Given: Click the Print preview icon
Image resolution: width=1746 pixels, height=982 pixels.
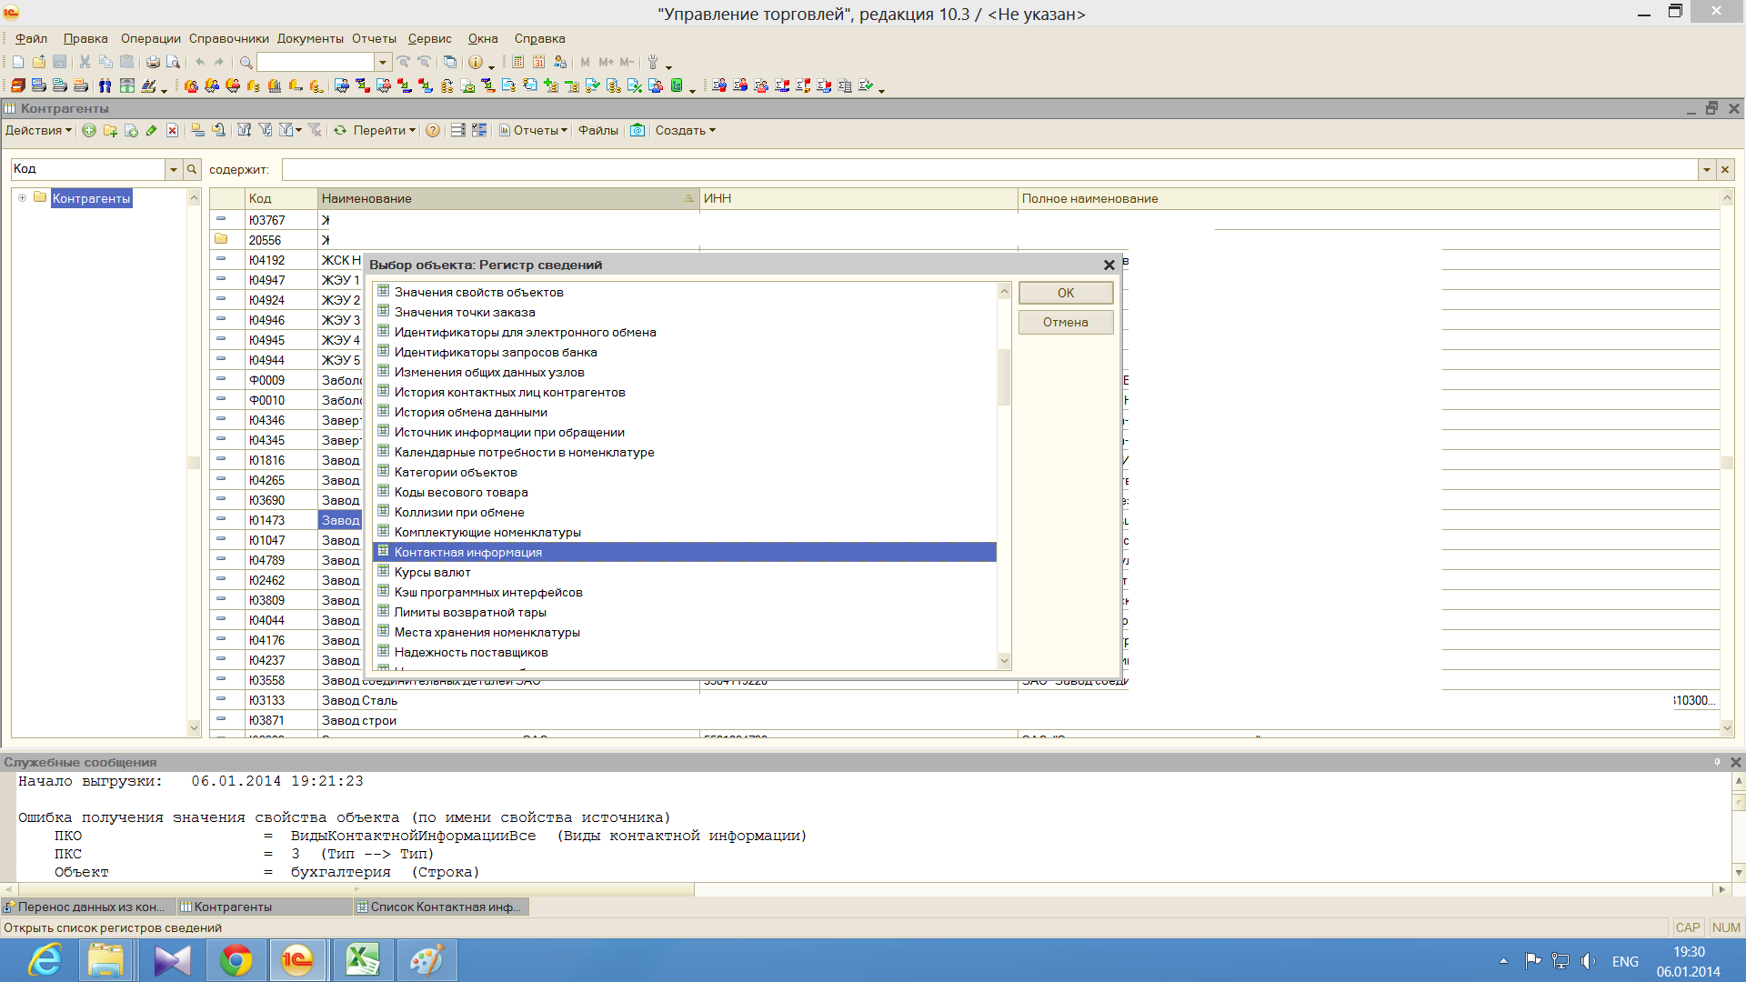Looking at the screenshot, I should tap(173, 62).
